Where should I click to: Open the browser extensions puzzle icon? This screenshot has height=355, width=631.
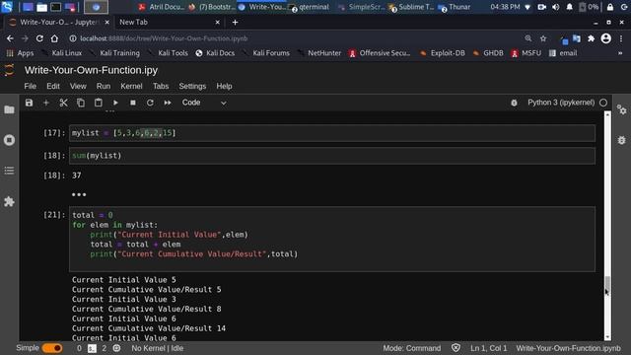click(x=591, y=38)
